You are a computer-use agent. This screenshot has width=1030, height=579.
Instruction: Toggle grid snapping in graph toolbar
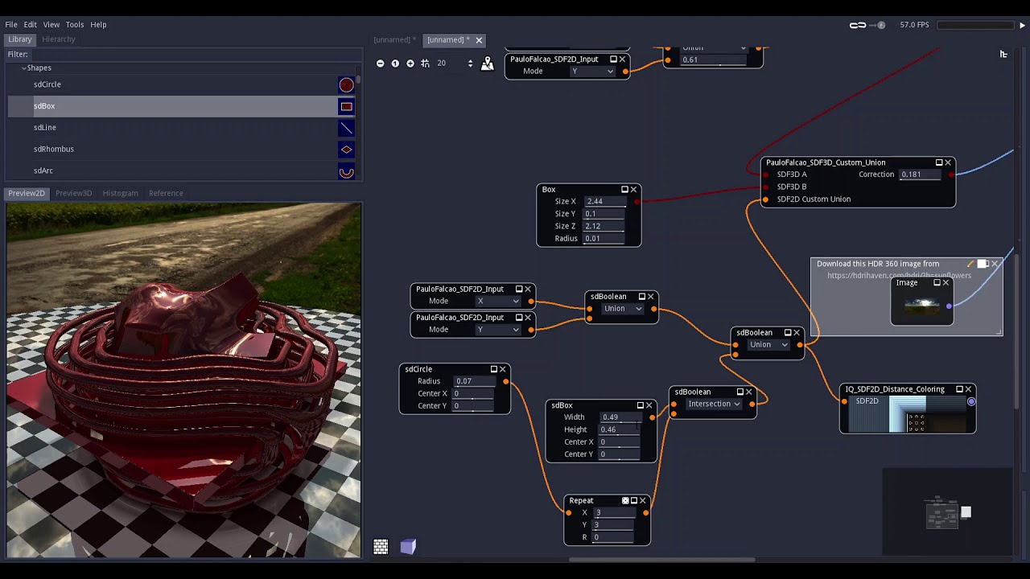tap(425, 64)
